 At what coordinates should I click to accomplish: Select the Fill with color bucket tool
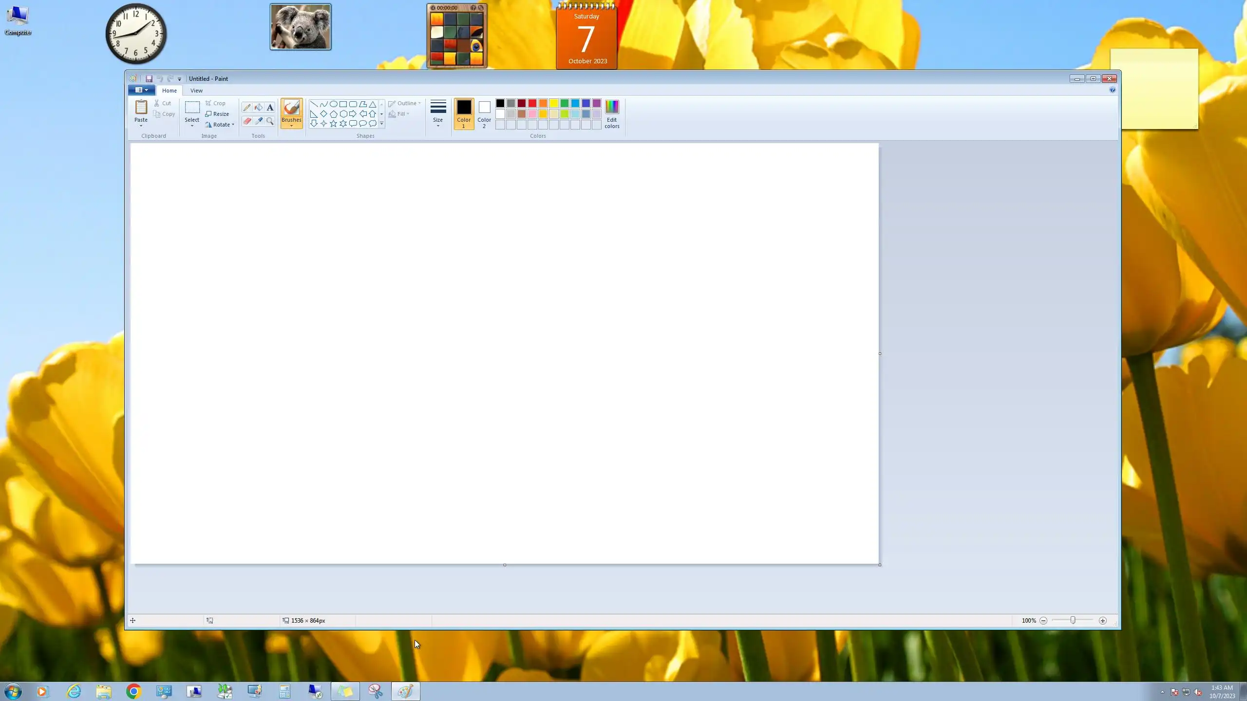(x=259, y=108)
